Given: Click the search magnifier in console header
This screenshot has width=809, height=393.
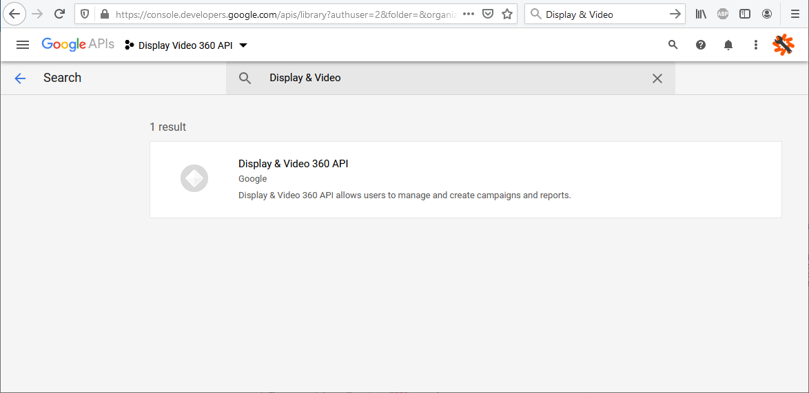Looking at the screenshot, I should click(x=673, y=45).
